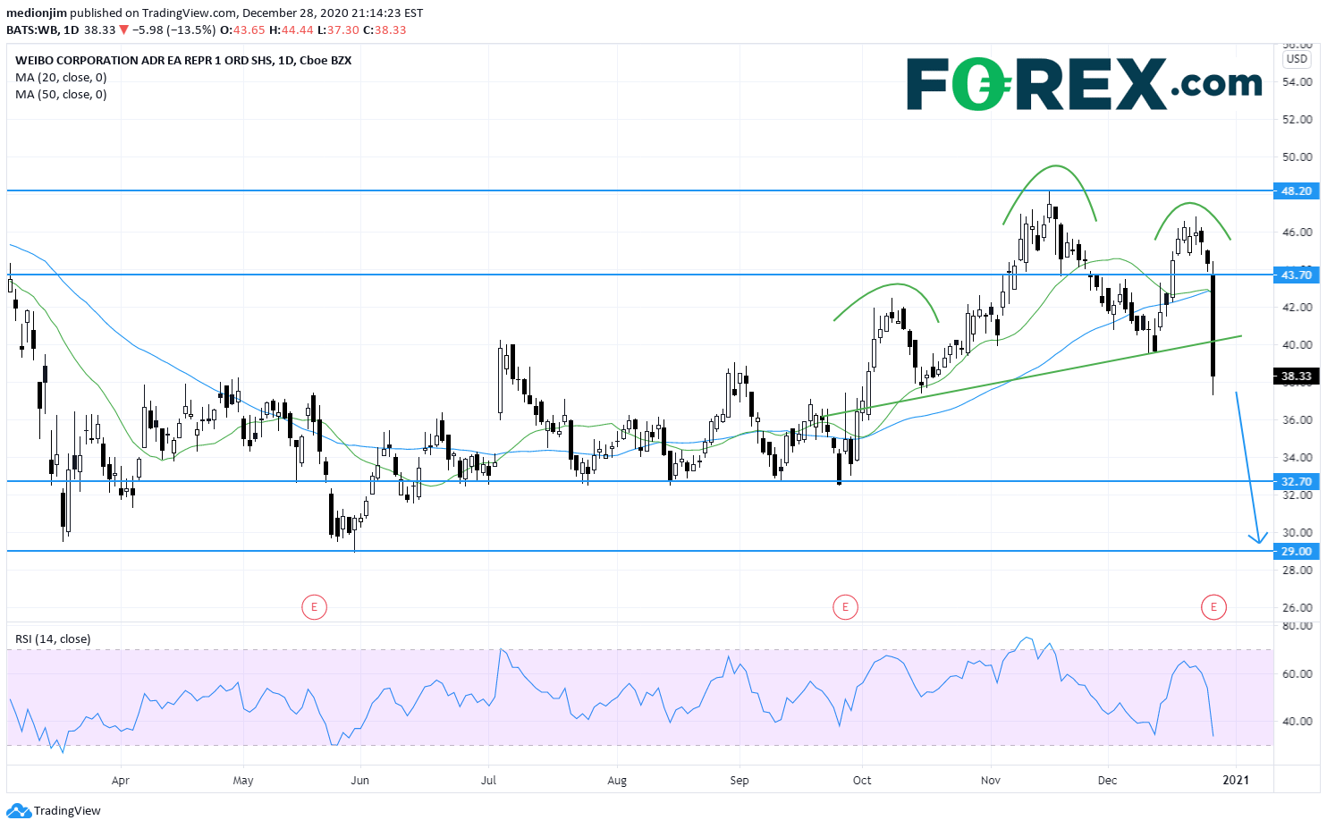The image size is (1327, 829).
Task: Click the Weibo Corporation chart title
Action: coord(182,61)
